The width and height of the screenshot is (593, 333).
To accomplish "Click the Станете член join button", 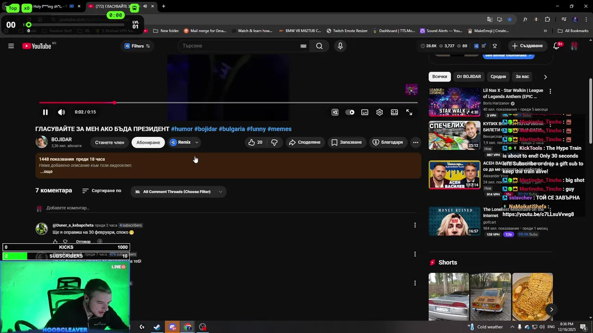I will [110, 142].
